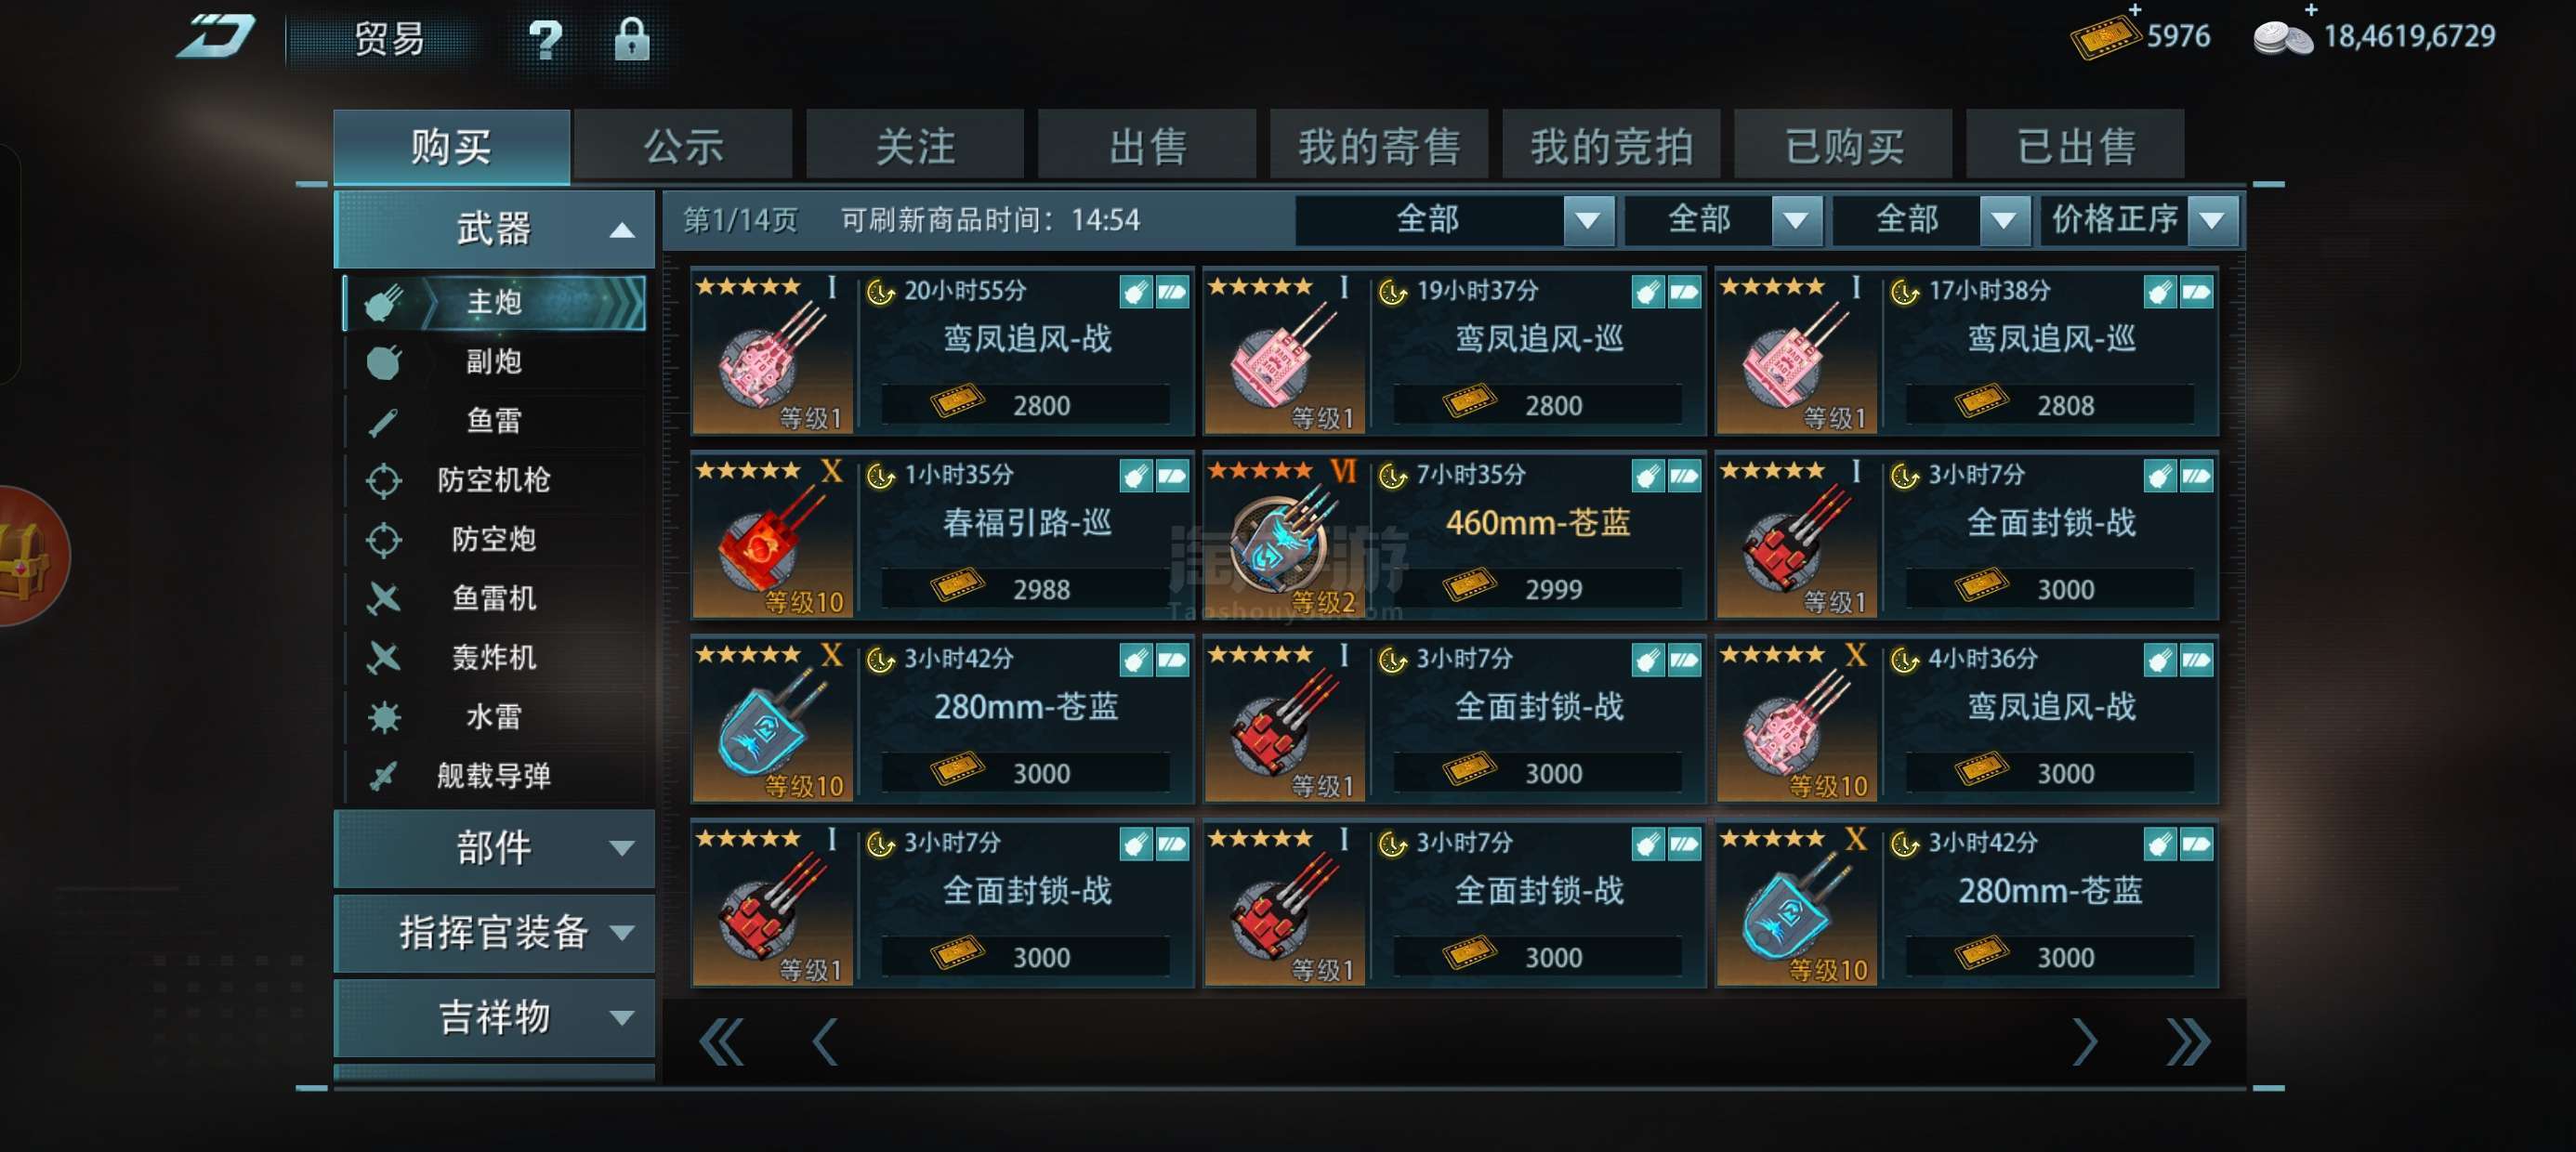Image resolution: width=2576 pixels, height=1152 pixels.
Task: Switch to the 我的竞拍 tab
Action: [1611, 146]
